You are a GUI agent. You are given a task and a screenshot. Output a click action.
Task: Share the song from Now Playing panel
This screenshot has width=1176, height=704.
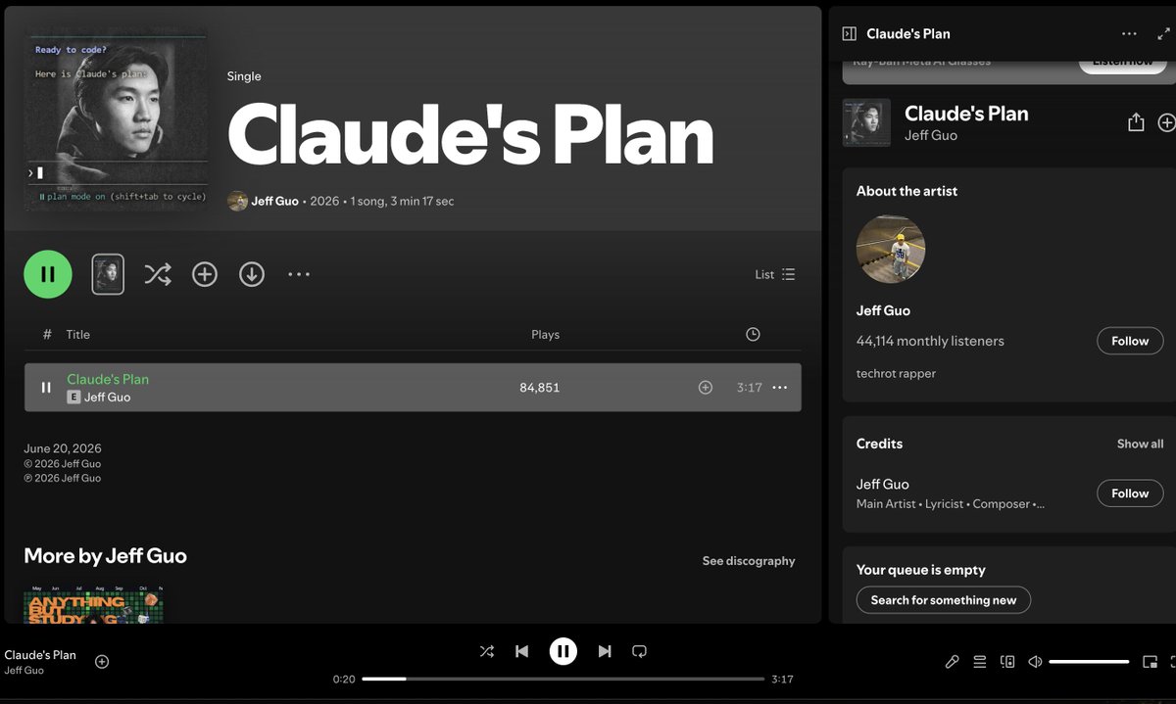(1136, 122)
